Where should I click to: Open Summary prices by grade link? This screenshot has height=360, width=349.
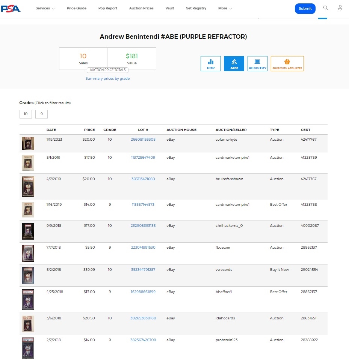[107, 79]
